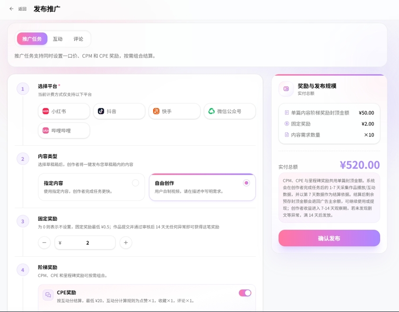Click the 发布推广 page title
This screenshot has height=312, width=399.
point(47,9)
